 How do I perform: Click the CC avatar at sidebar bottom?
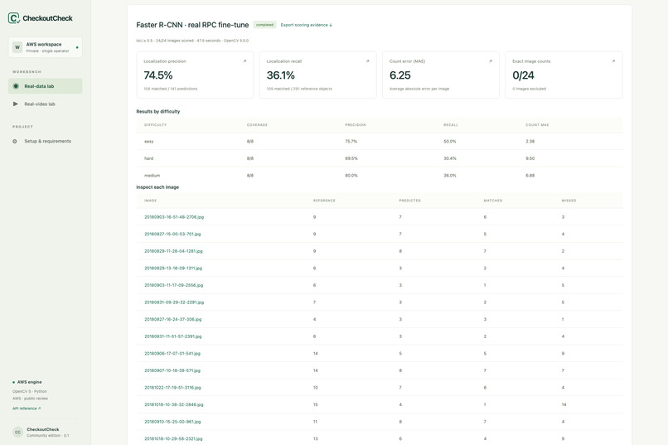[x=18, y=433]
